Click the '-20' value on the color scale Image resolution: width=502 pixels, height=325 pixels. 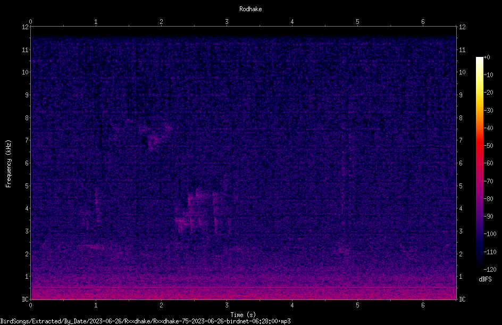pyautogui.click(x=488, y=93)
